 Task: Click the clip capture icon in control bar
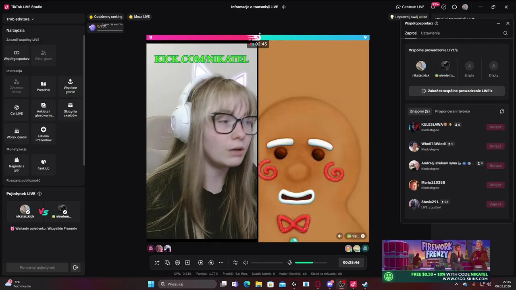tap(187, 263)
